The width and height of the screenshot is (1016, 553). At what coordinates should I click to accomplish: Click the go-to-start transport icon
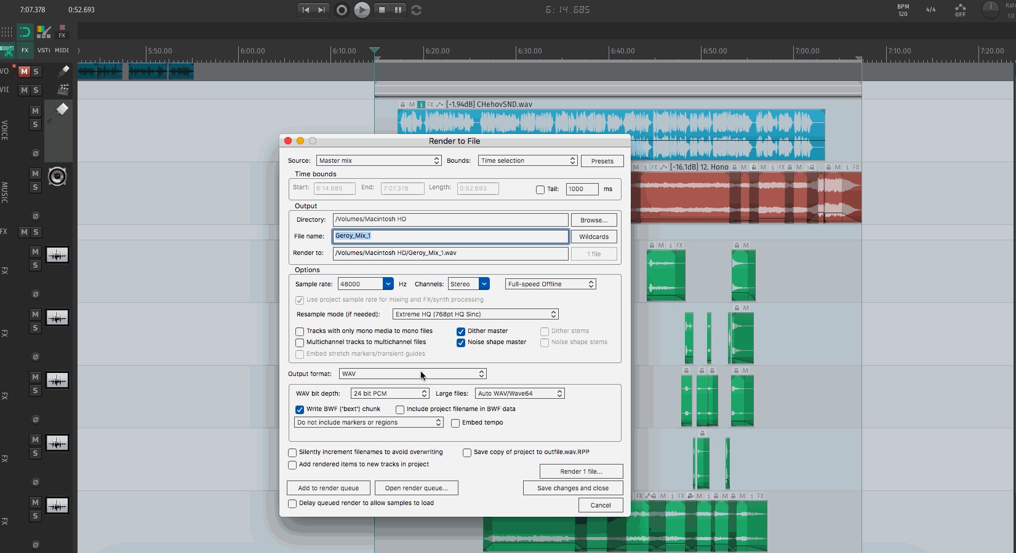(306, 10)
